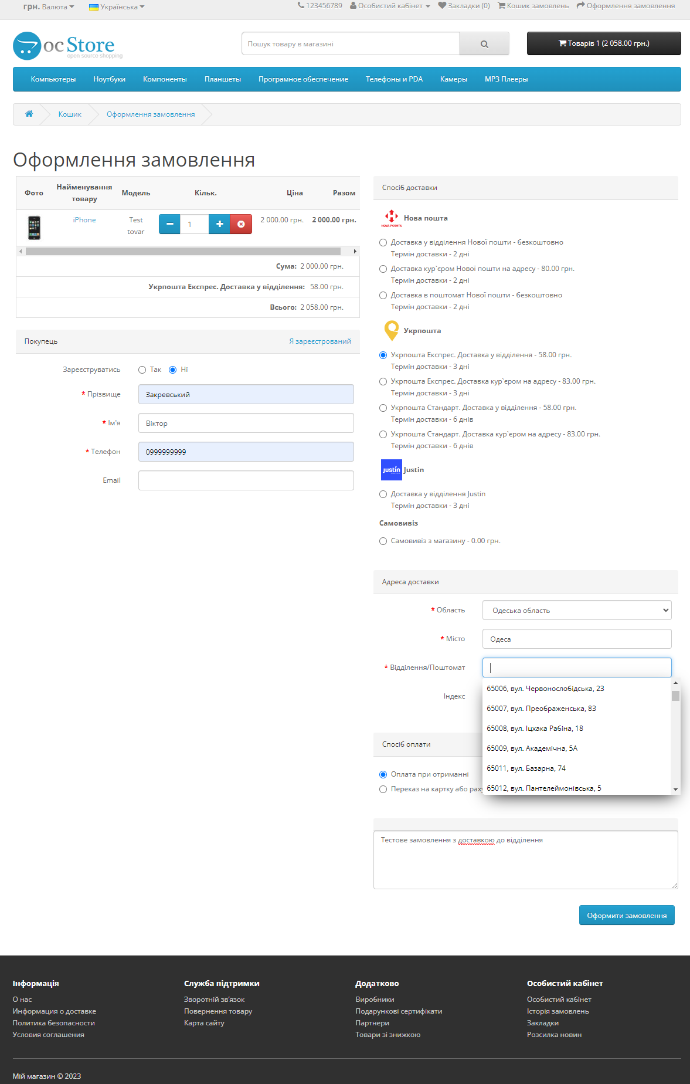Open the Валюта currency dropdown
690x1084 pixels.
(x=49, y=7)
